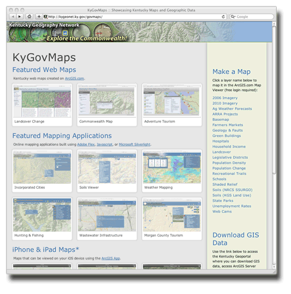
Task: Select the Hospitals layer link
Action: [221, 141]
